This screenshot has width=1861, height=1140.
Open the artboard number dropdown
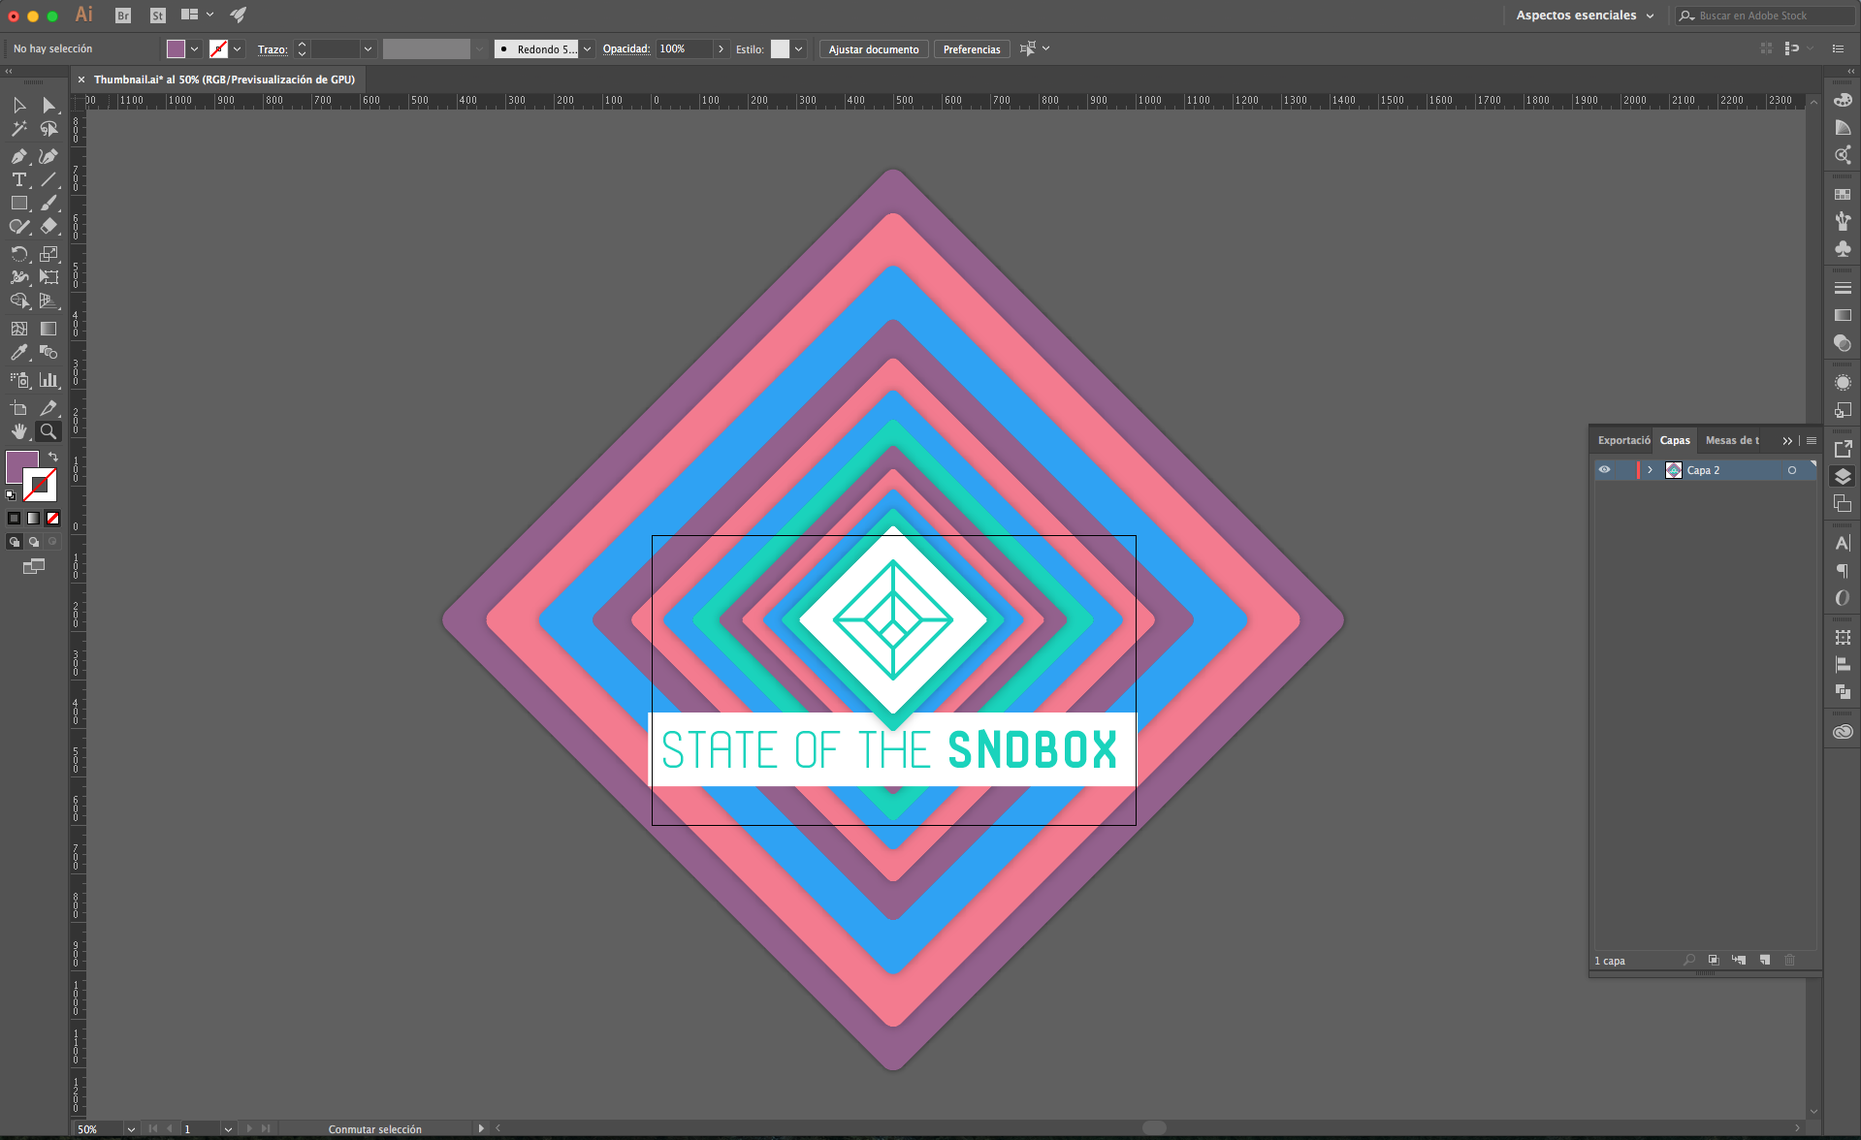228,1129
